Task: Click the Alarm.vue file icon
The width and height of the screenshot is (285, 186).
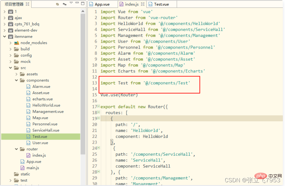Action: click(28, 87)
